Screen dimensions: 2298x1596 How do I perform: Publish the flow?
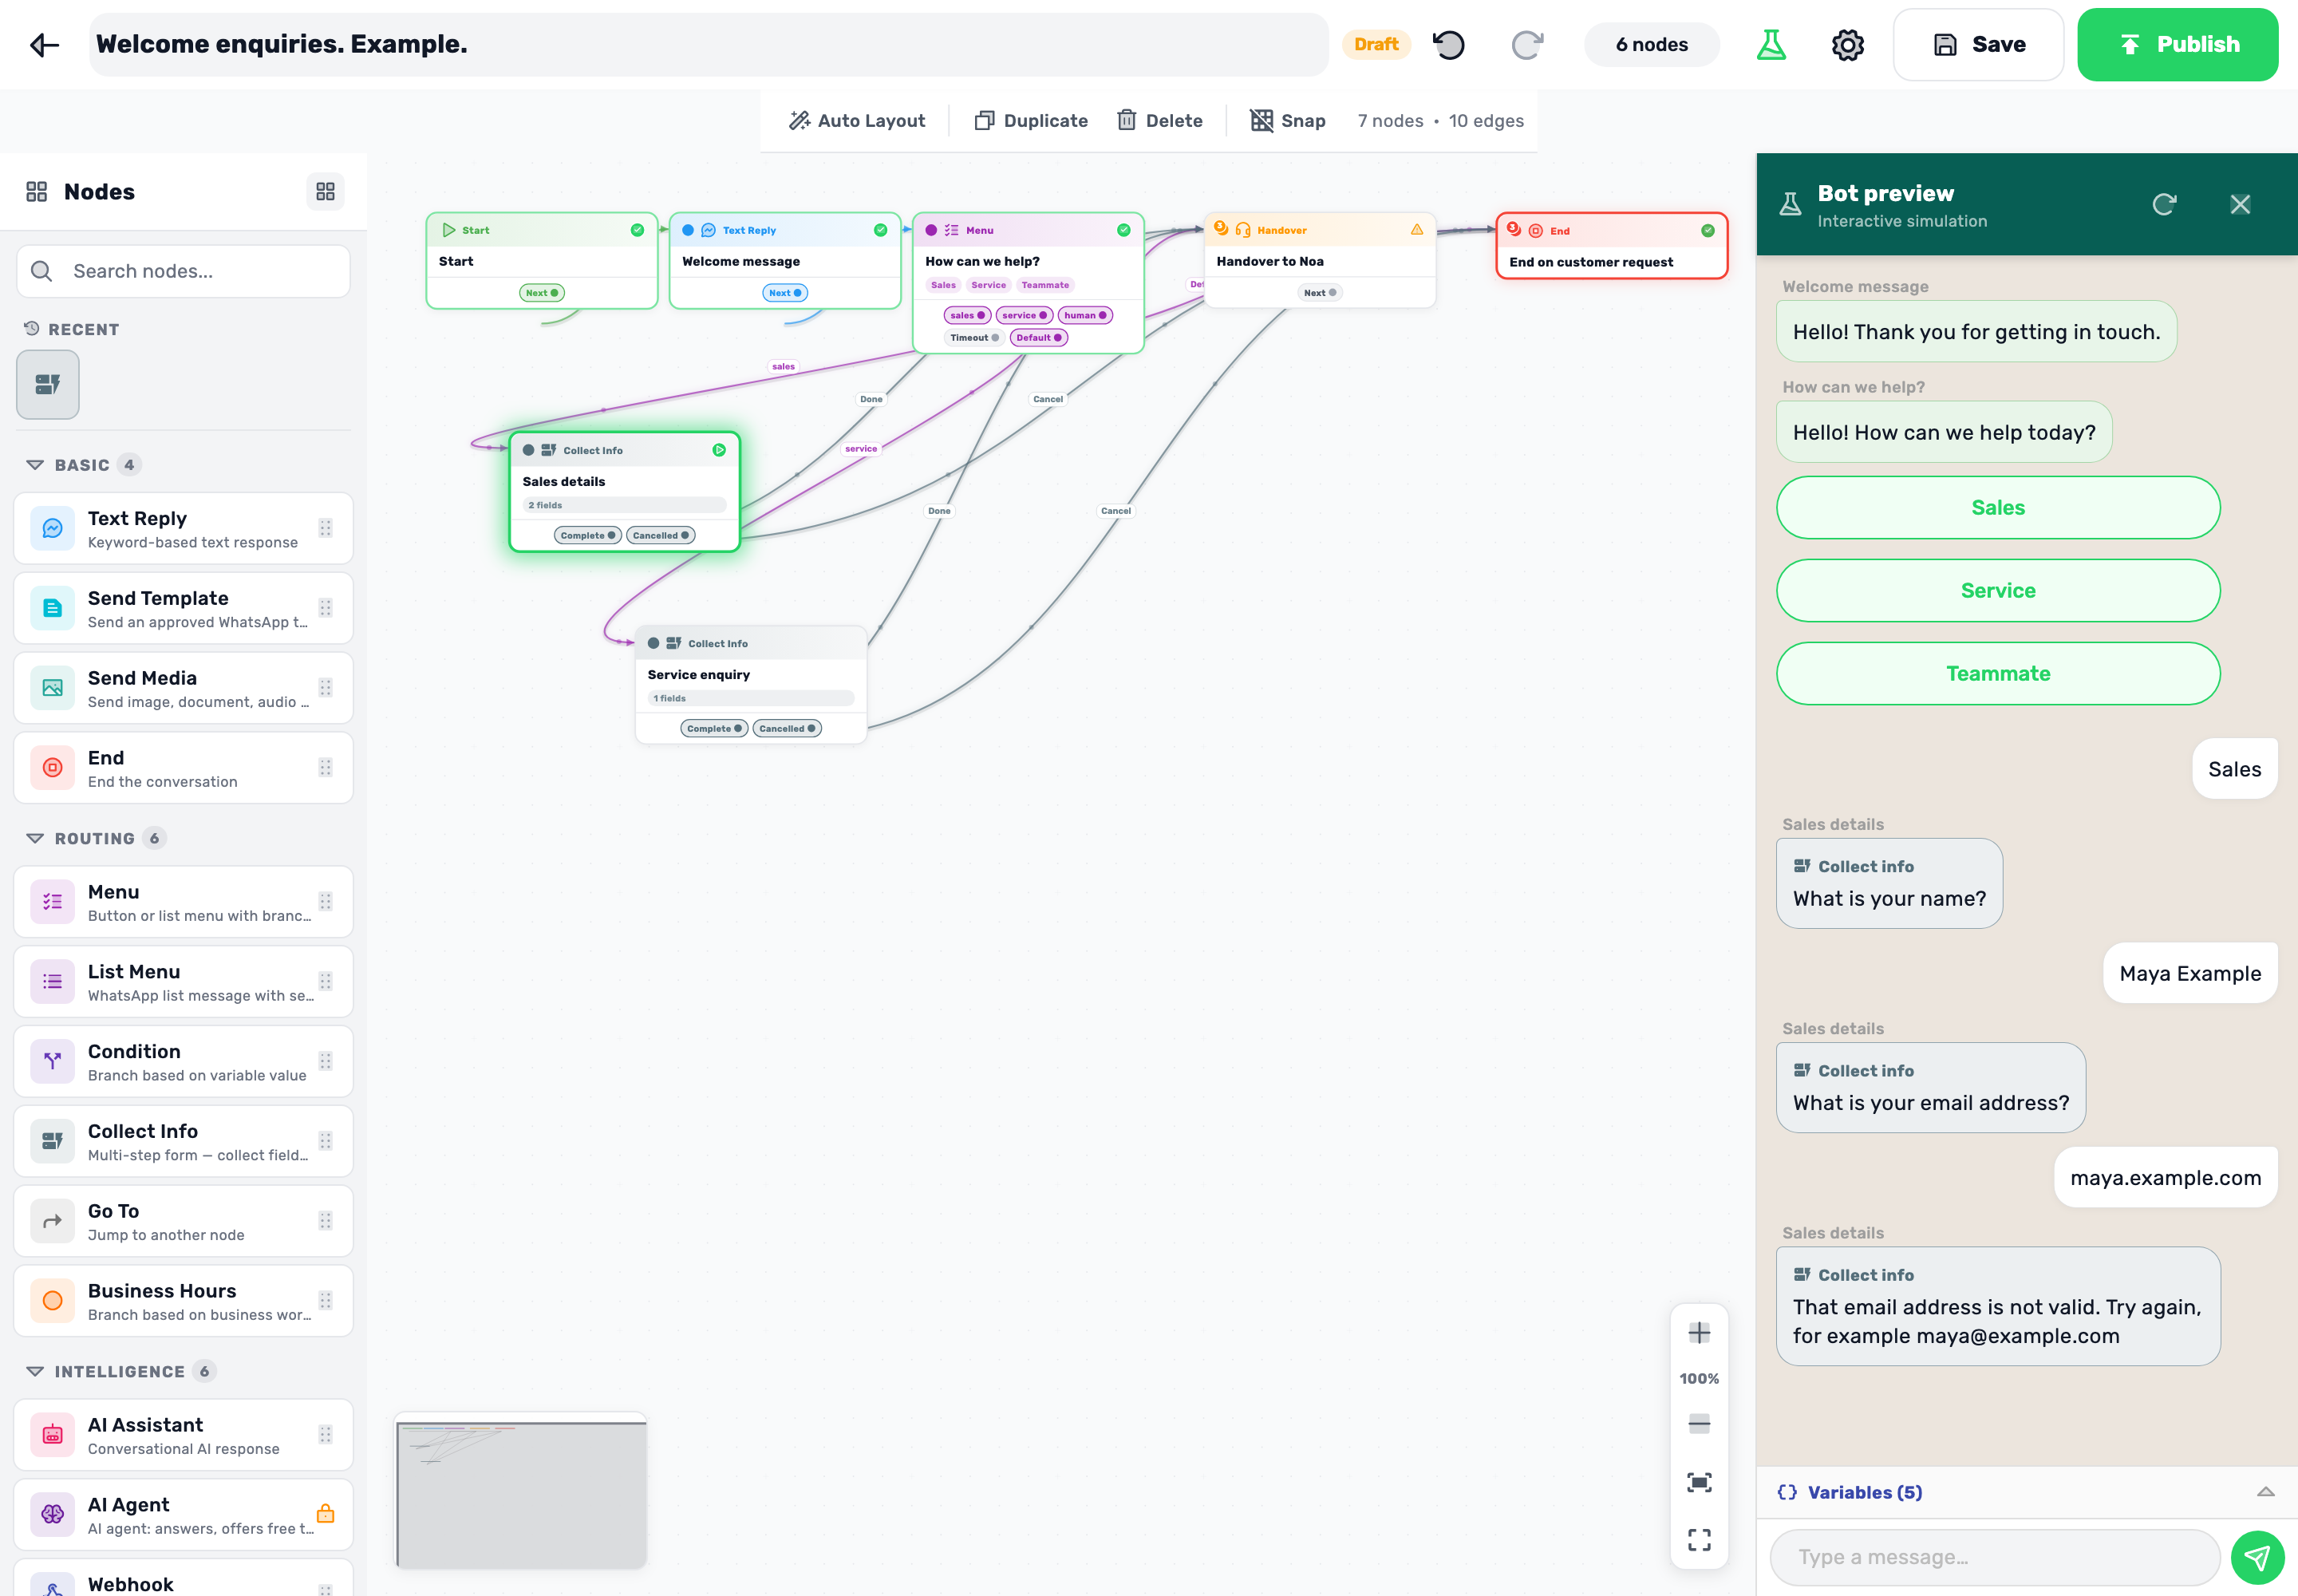(x=2177, y=45)
